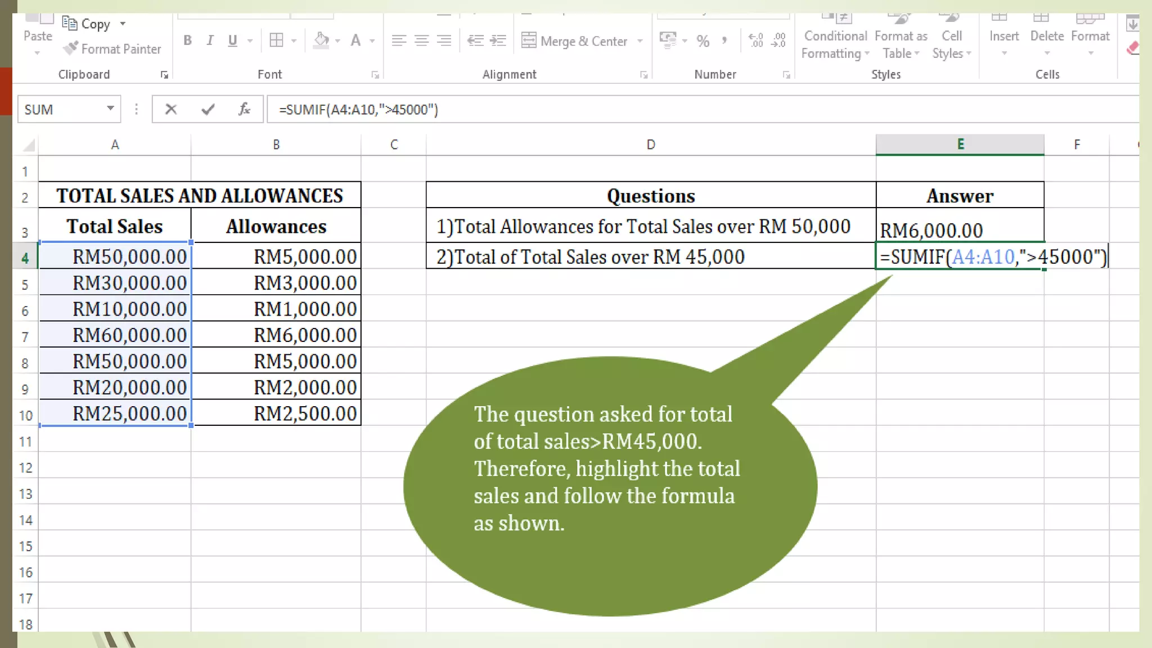This screenshot has height=648, width=1152.
Task: Open the Clipboard dialog launcher
Action: tap(164, 75)
